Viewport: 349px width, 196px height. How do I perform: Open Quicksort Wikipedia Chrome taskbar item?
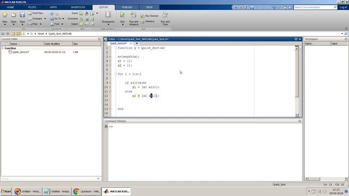click(x=87, y=191)
